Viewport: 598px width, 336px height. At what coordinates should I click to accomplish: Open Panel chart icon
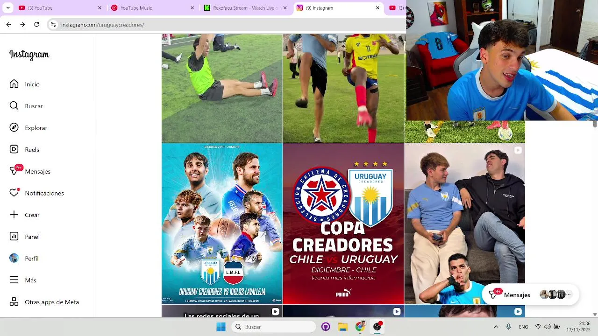14,237
